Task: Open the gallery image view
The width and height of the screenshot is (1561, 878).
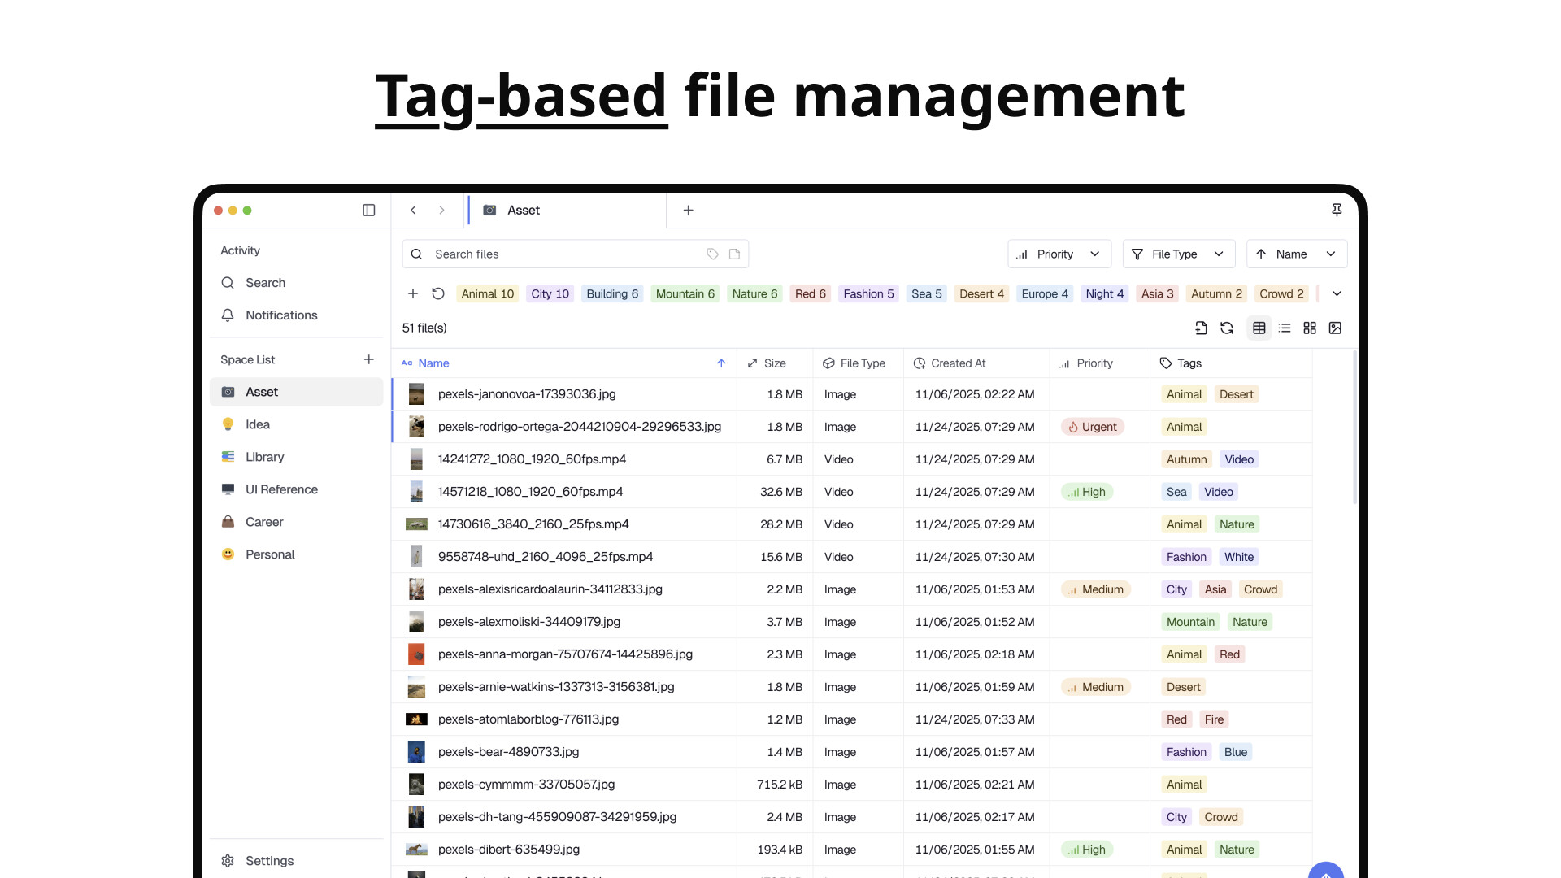Action: [x=1336, y=328]
